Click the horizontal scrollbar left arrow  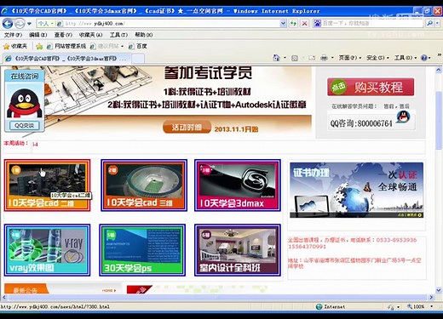coord(3,298)
